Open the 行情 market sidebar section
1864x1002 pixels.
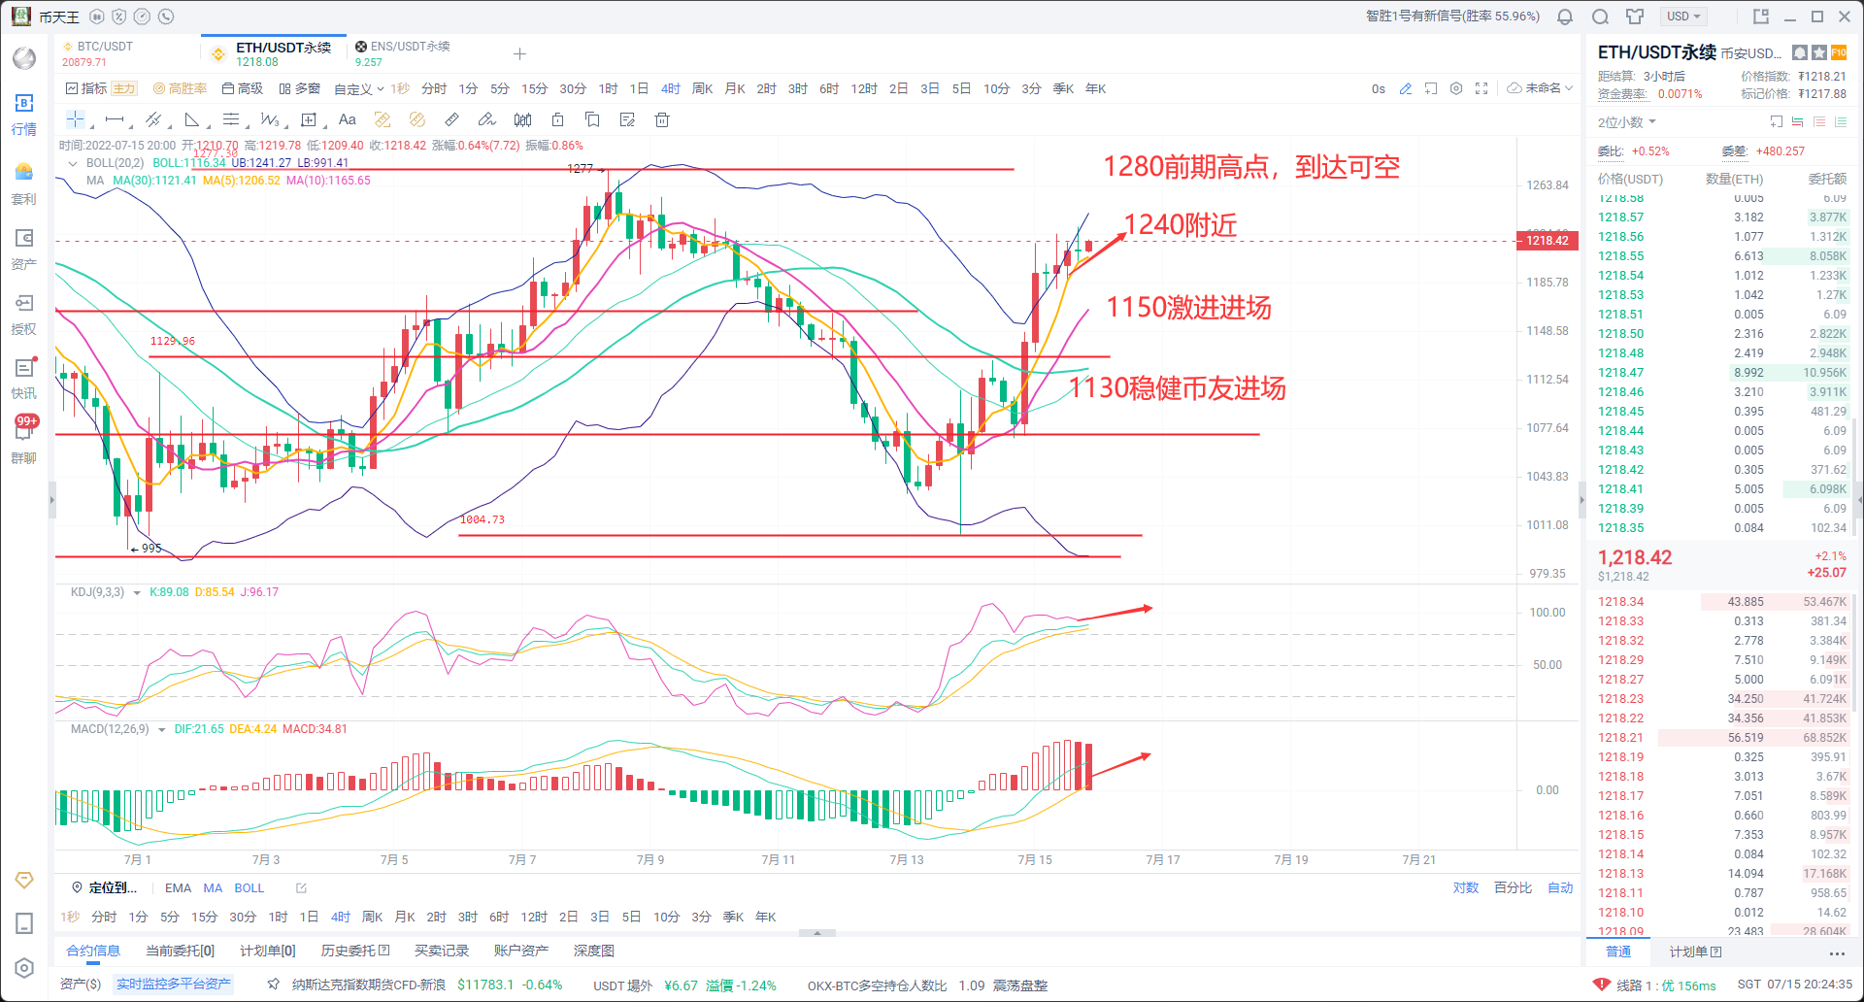[x=24, y=115]
